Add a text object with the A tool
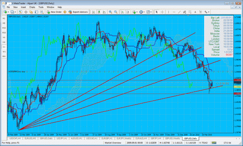Screen dimensions: 243x146 tap(195, 12)
